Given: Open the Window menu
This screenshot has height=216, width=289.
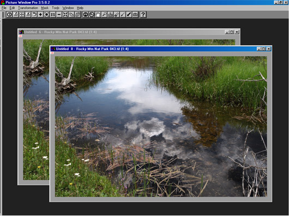Looking at the screenshot, I should [x=68, y=8].
